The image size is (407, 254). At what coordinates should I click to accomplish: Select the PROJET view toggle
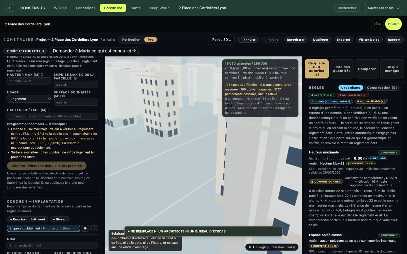(393, 24)
